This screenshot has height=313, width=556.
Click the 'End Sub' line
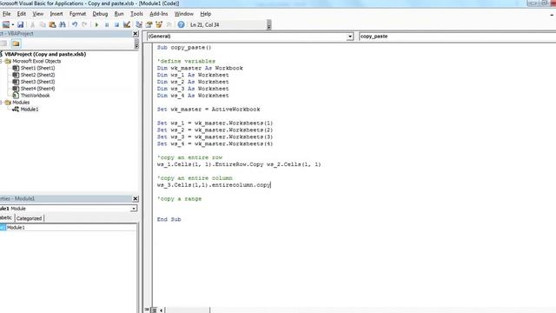(169, 220)
